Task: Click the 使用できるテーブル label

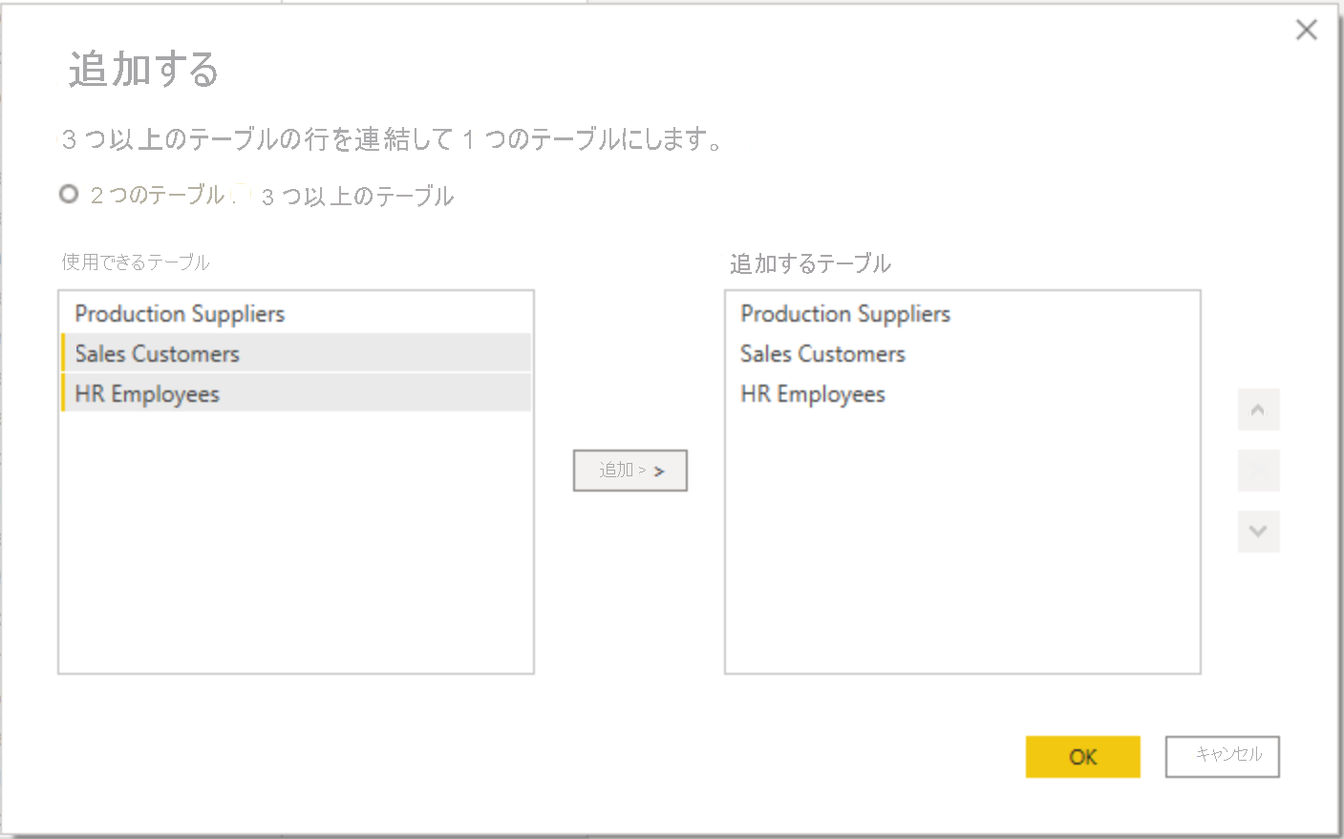Action: (x=136, y=262)
